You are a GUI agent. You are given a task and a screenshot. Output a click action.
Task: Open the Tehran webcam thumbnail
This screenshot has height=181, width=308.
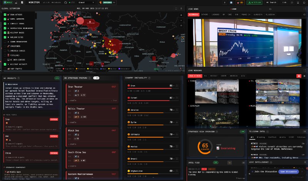click(x=217, y=91)
